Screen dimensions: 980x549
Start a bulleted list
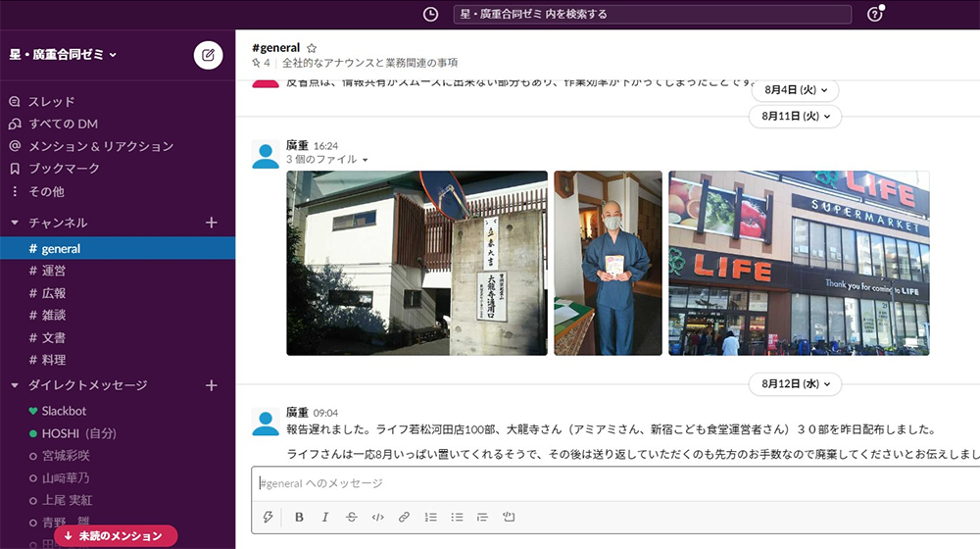click(x=457, y=517)
